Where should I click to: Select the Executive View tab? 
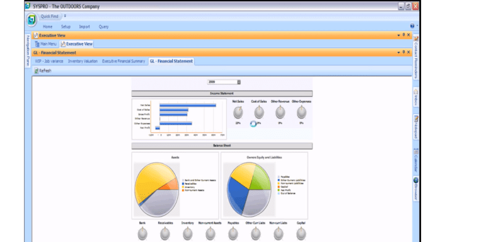(76, 44)
